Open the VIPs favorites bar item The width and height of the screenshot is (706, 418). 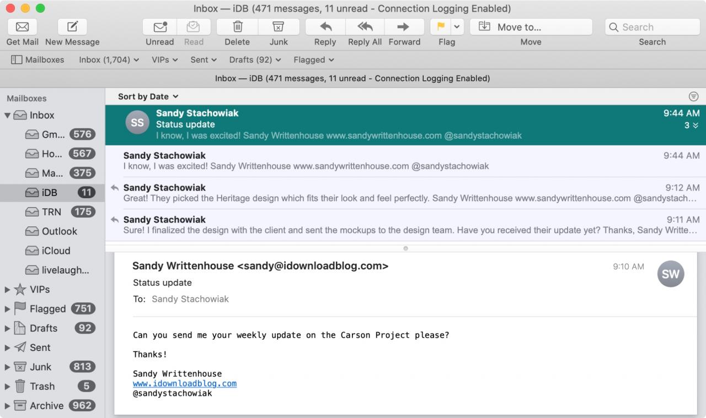(x=165, y=59)
